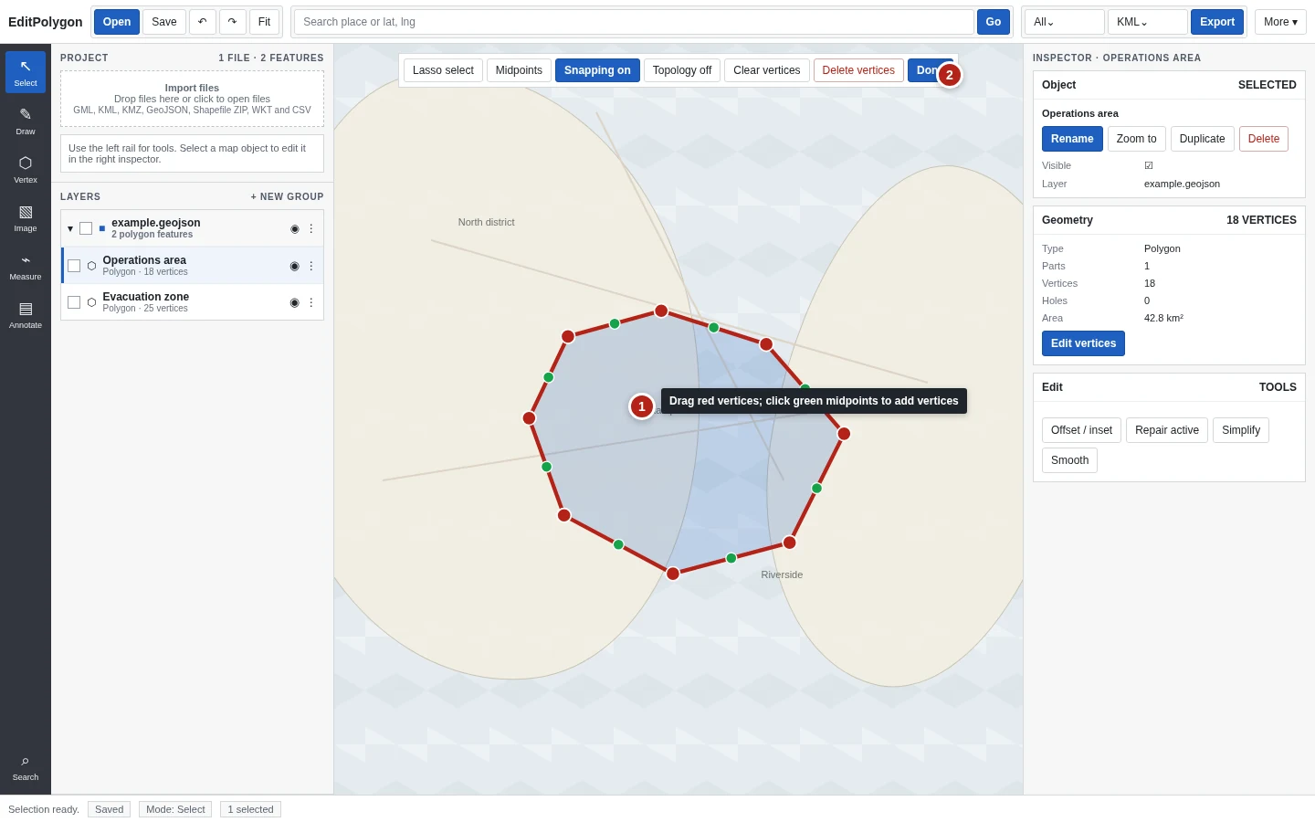
Task: Click the search place input field
Action: pyautogui.click(x=634, y=22)
